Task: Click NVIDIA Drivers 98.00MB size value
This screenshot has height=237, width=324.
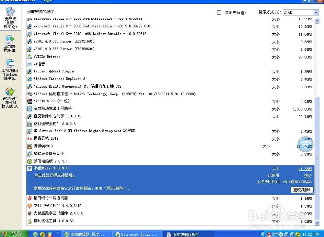Action: 306,57
